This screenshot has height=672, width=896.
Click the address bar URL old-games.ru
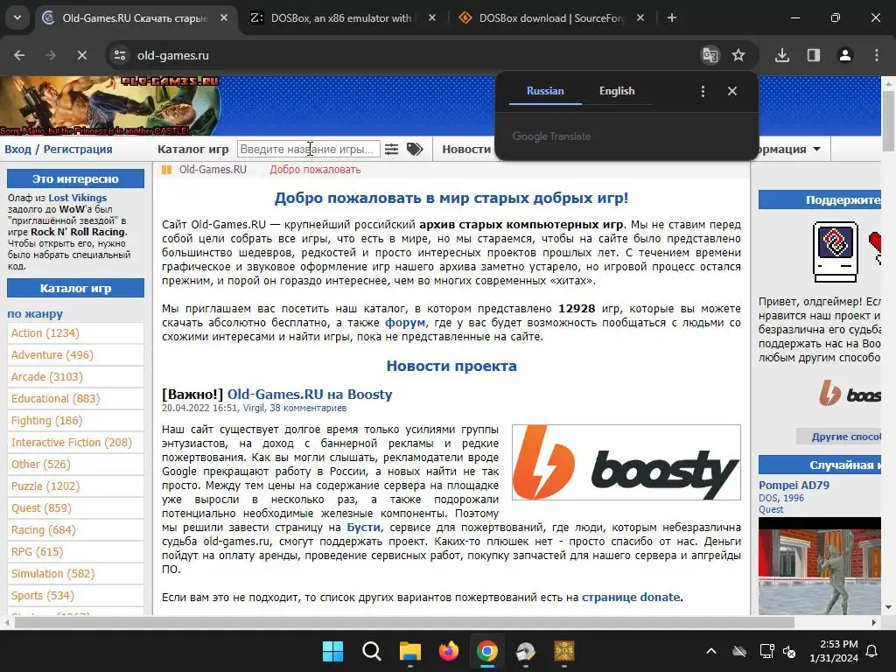[173, 55]
